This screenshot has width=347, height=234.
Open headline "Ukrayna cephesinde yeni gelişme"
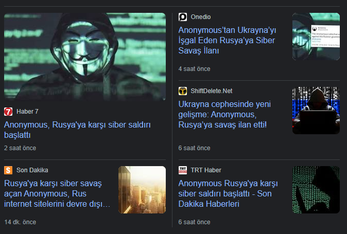pos(224,115)
